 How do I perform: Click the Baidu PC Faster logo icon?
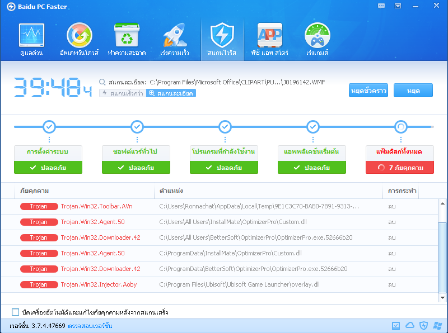[11, 7]
